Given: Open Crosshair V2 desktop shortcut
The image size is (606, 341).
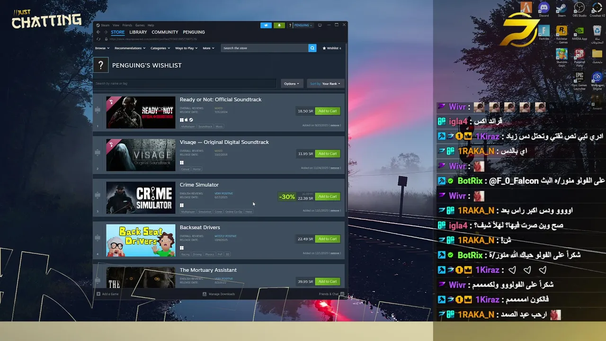Looking at the screenshot, I should pyautogui.click(x=597, y=9).
